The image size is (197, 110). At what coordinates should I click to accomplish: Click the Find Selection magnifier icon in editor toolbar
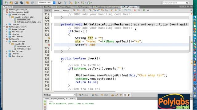(x=90, y=10)
